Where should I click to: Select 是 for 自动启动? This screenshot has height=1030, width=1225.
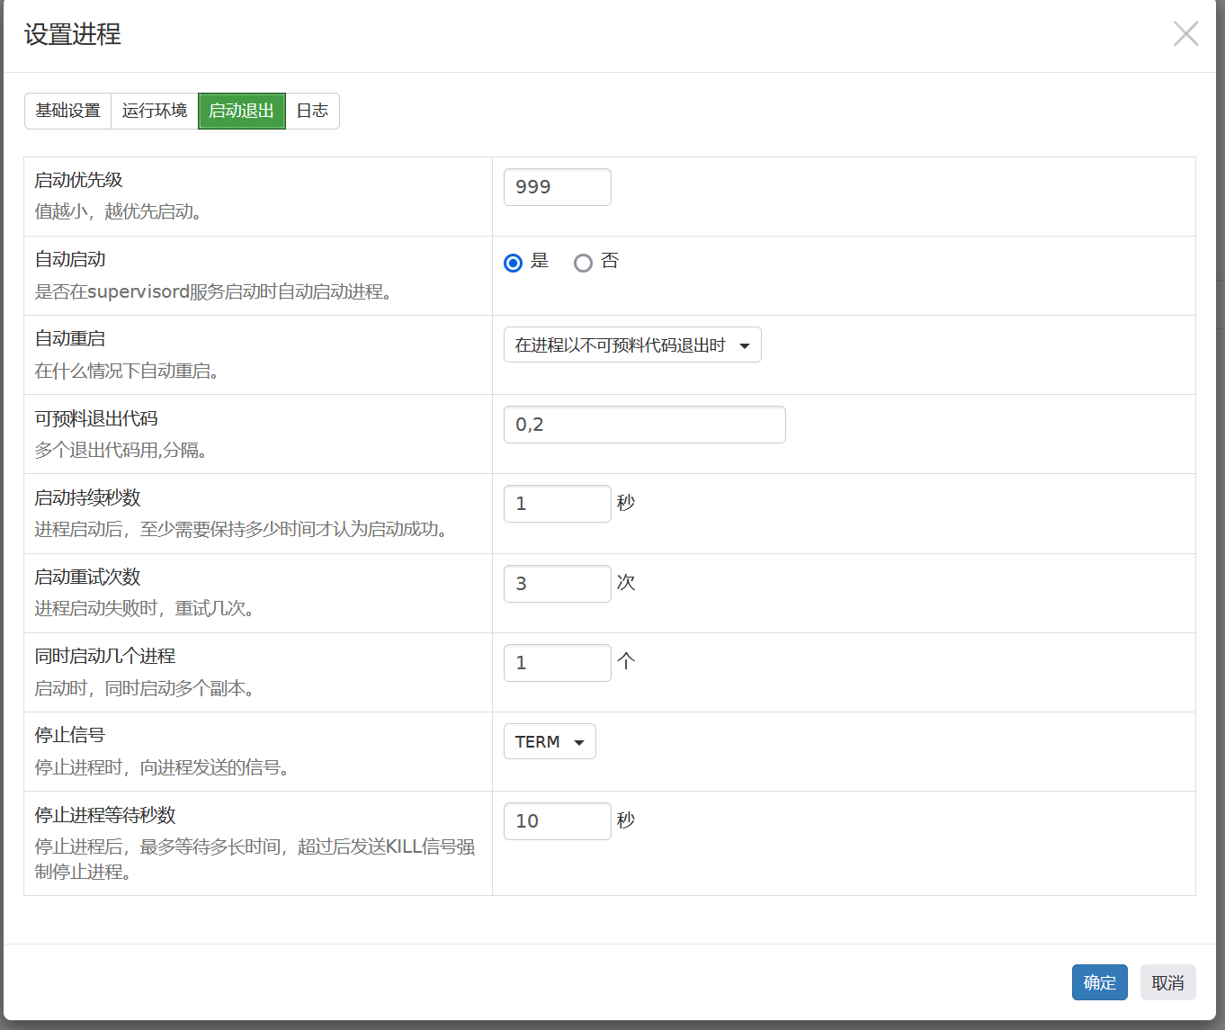514,263
